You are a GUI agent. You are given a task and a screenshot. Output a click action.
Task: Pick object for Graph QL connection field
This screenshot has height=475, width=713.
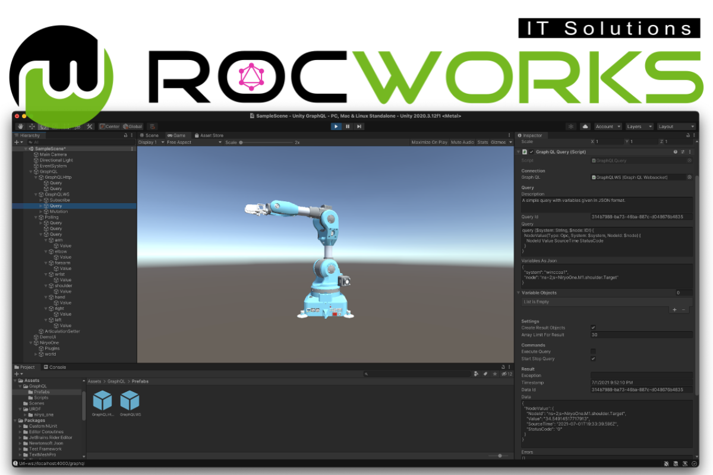tap(689, 177)
